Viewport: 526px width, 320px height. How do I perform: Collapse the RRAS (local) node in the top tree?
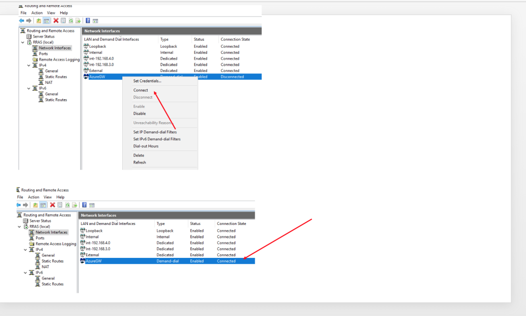click(23, 42)
